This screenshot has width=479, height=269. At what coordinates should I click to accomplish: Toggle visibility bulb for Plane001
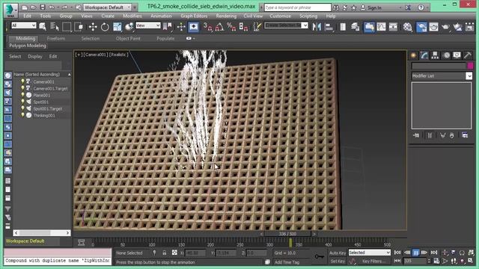pos(22,95)
